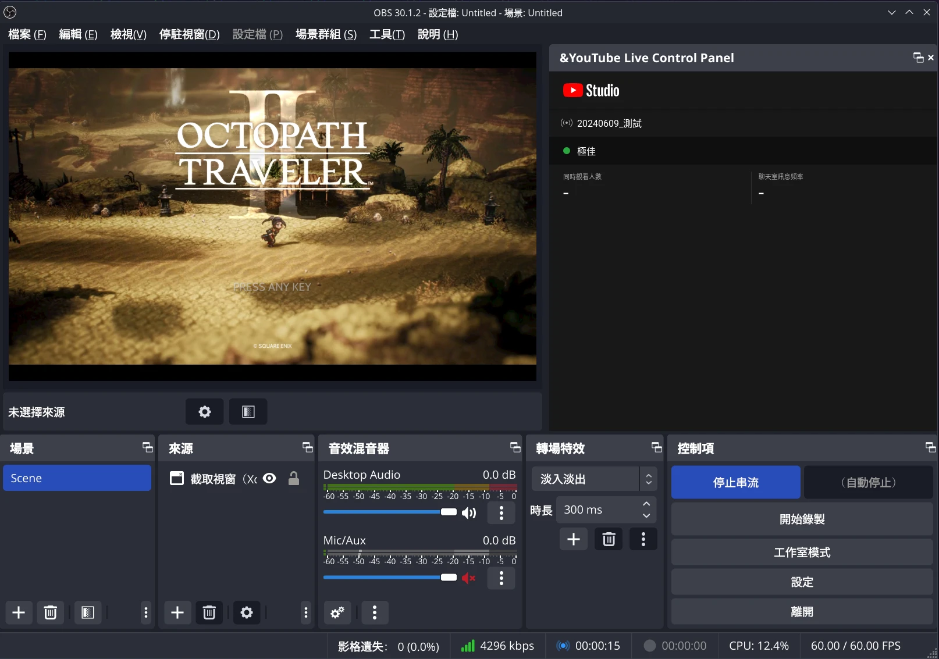Screen dimensions: 939x659
Task: Close the YouTube Live Control Panel dock
Action: (x=931, y=58)
